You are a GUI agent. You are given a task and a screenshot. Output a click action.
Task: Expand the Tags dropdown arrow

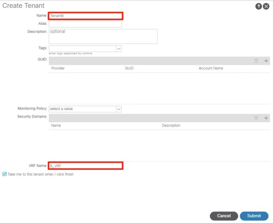coord(119,49)
